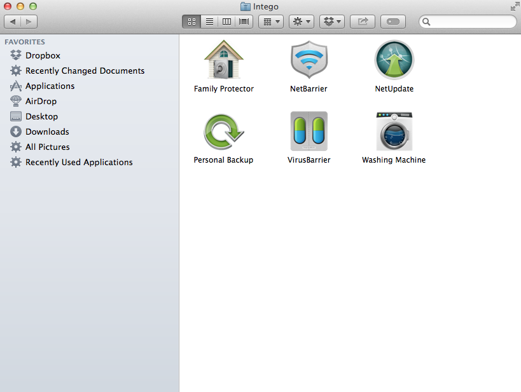The height and width of the screenshot is (392, 521).
Task: Click the green zoom window button
Action: coord(33,6)
